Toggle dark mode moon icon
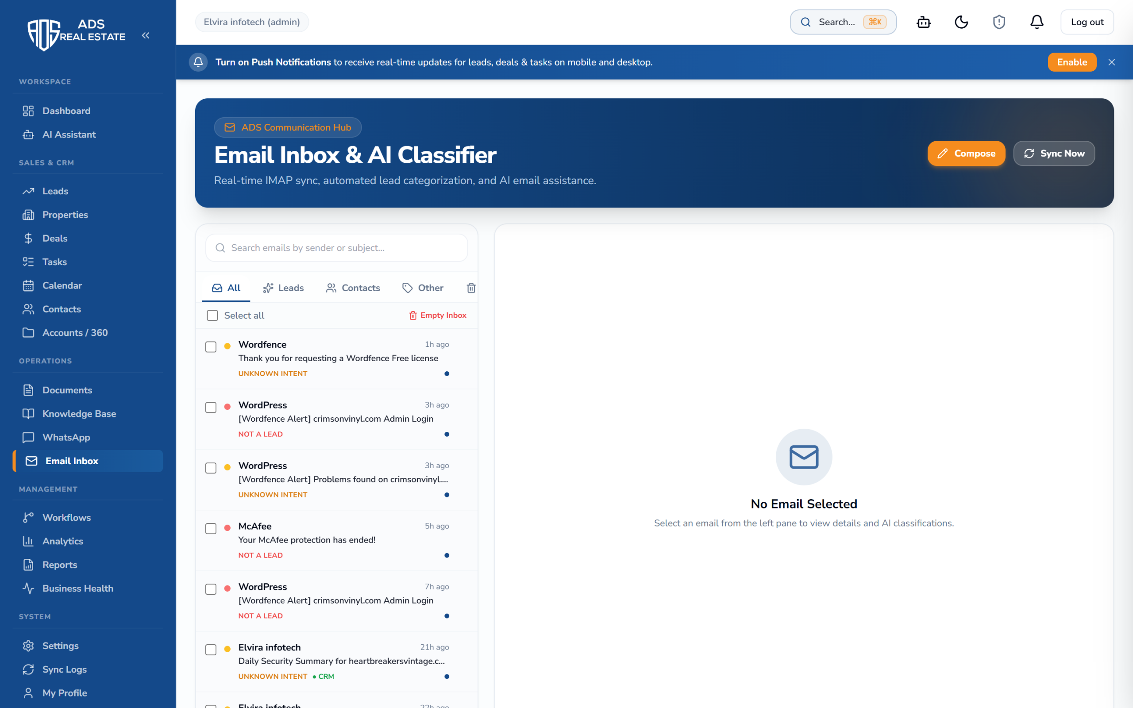1133x708 pixels. [961, 22]
